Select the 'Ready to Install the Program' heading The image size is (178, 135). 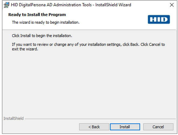[37, 15]
